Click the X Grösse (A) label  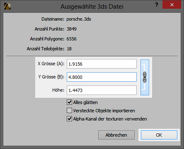[x=51, y=64]
